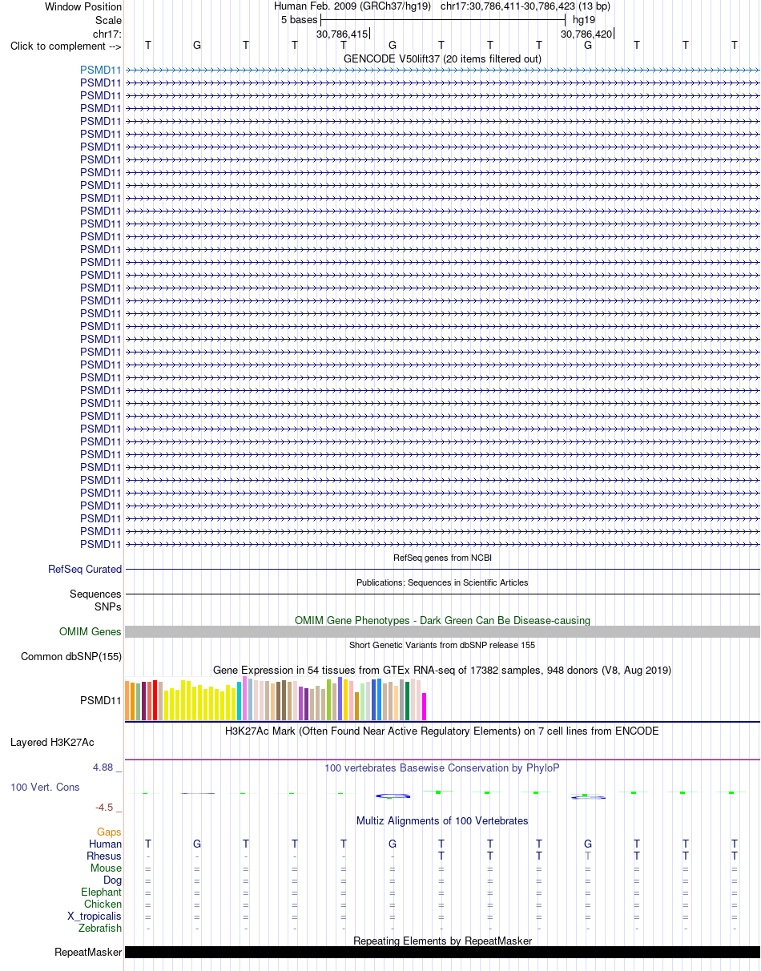Select the Dog alignment row label

(112, 880)
